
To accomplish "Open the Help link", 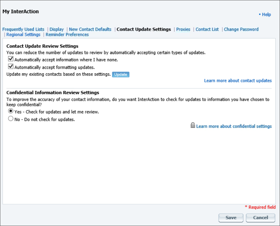I will (266, 14).
